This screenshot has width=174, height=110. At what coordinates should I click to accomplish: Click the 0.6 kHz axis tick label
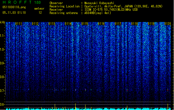pos(2,105)
